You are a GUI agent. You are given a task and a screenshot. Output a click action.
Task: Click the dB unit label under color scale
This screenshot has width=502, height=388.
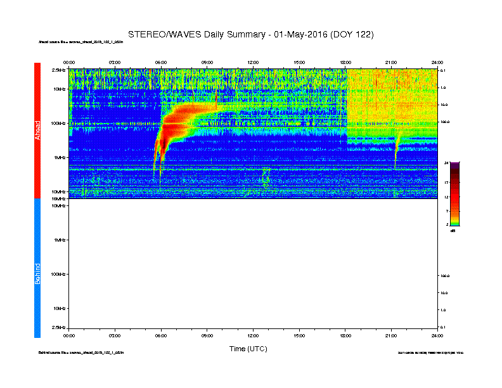pos(453,231)
